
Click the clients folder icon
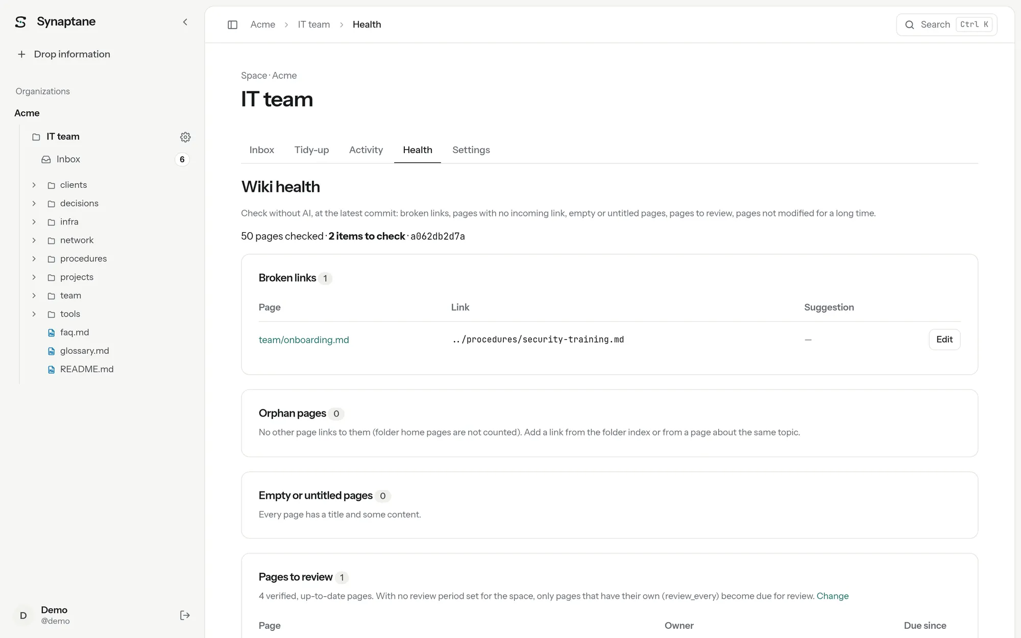(51, 185)
